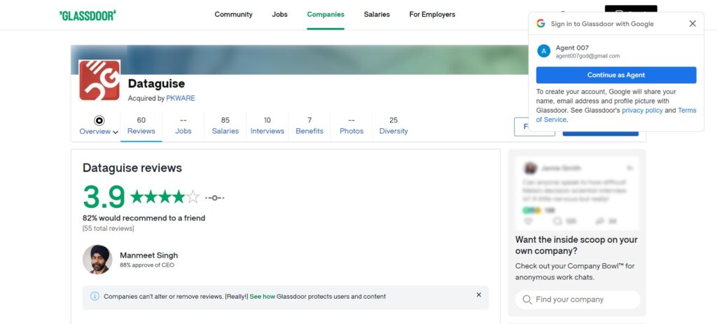Open the See how link
Screen dimensions: 717x324
coord(263,297)
